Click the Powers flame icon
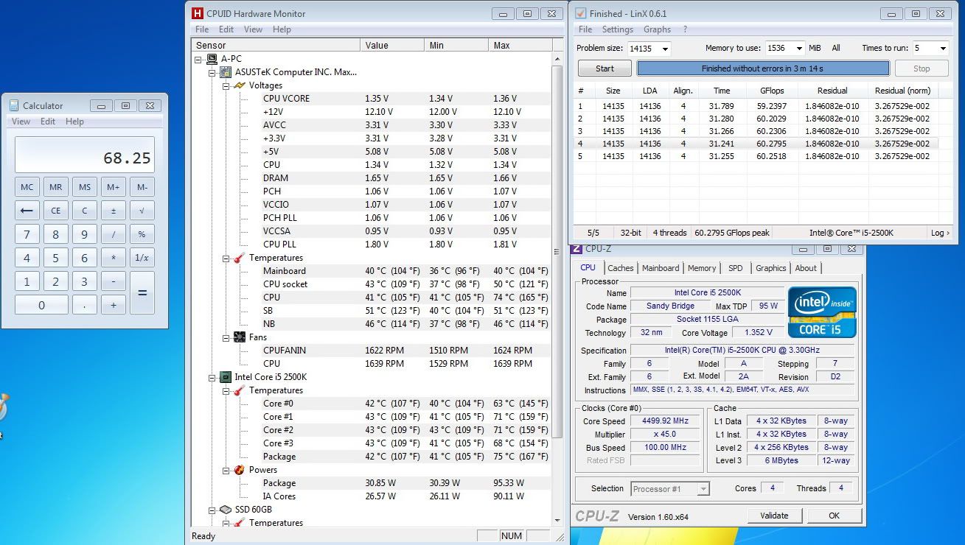 click(240, 470)
